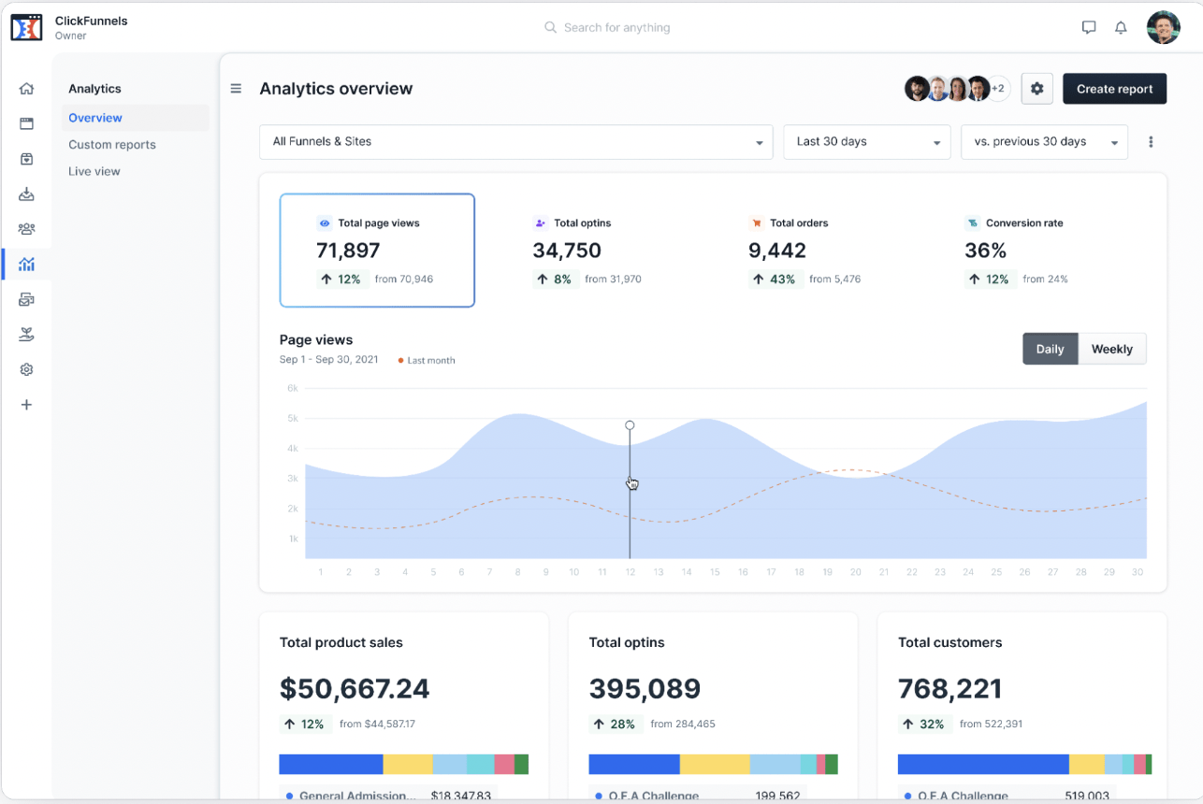
Task: Click in the Search for anything field
Action: coord(617,28)
